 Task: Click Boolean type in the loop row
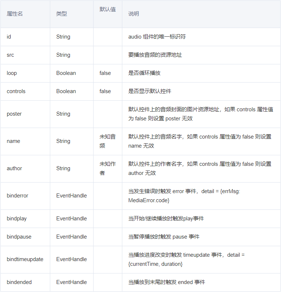click(x=66, y=73)
